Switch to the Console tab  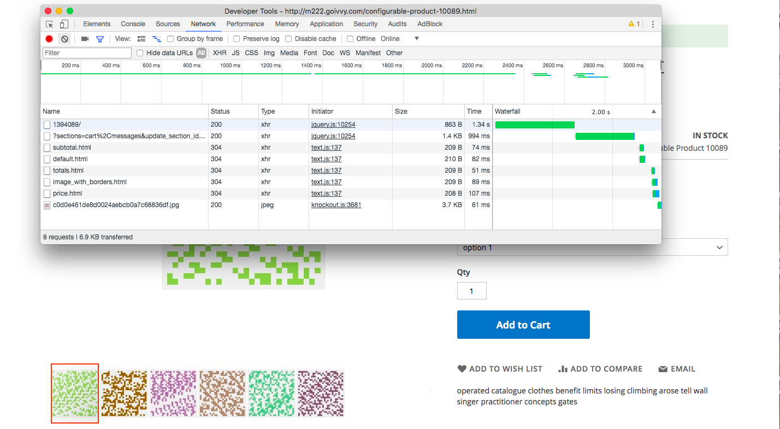pyautogui.click(x=133, y=24)
